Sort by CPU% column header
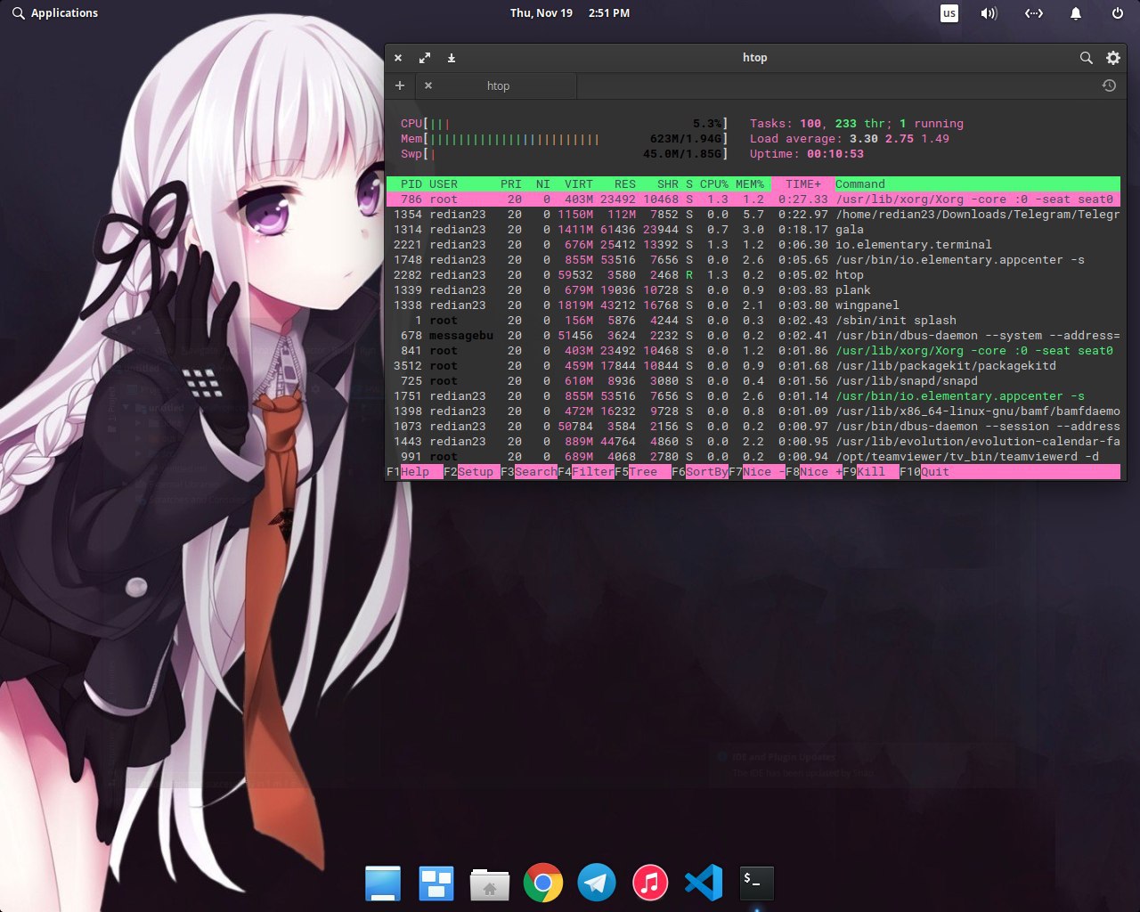 (x=714, y=184)
